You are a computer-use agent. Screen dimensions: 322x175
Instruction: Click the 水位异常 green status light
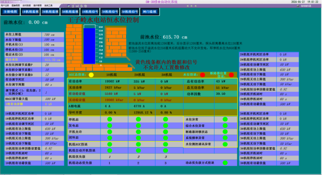225,119
